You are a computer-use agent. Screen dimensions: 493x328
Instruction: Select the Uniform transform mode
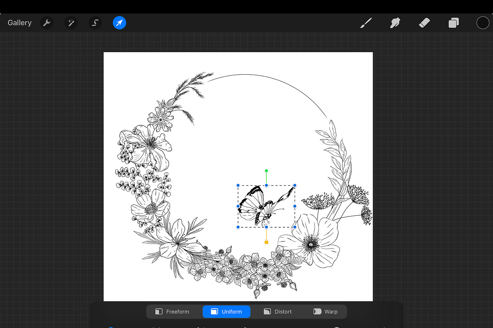(226, 312)
